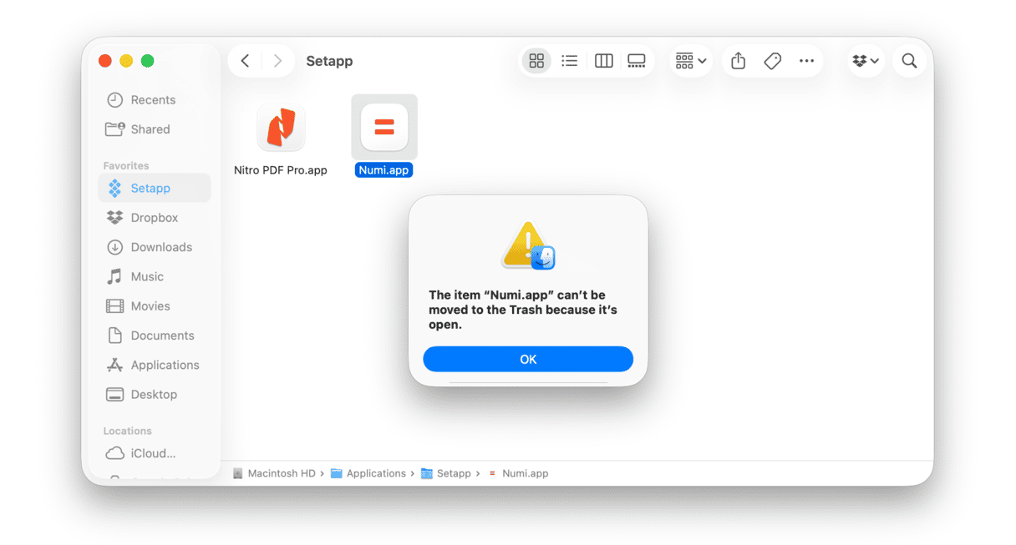
Task: Click the warning Finder icon in dialog
Action: coord(528,245)
